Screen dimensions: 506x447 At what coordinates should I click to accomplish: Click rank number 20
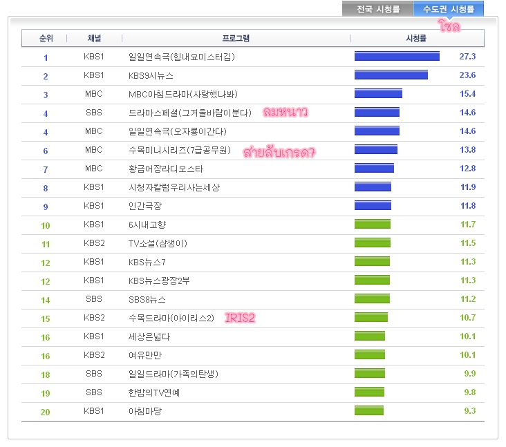pyautogui.click(x=45, y=412)
